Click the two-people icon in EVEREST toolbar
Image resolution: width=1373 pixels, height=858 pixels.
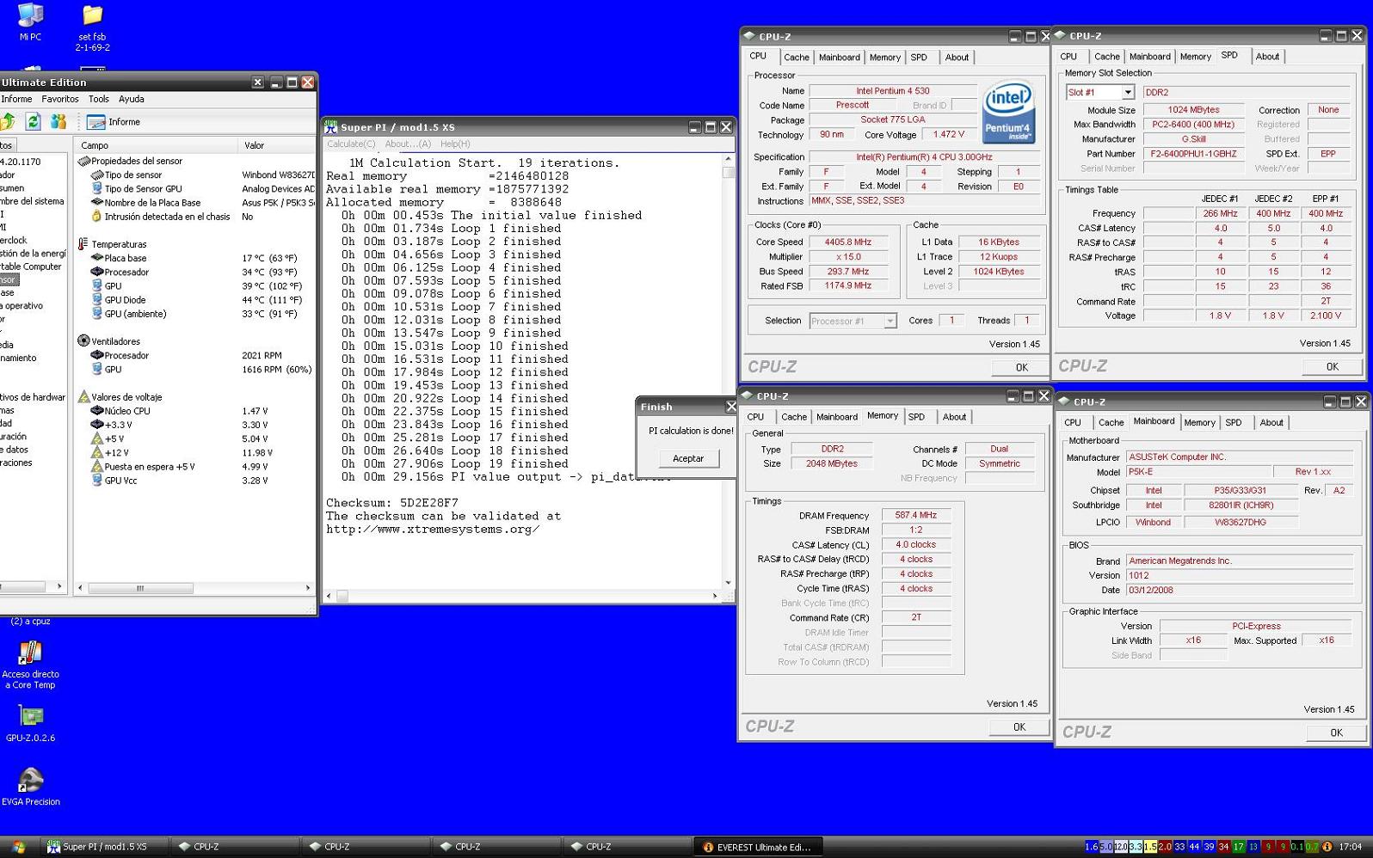[58, 121]
